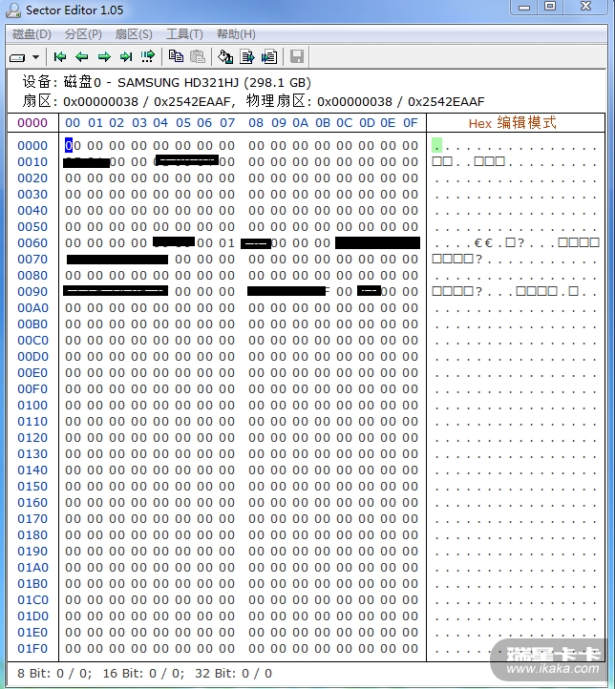The width and height of the screenshot is (615, 689).
Task: Click the row offset label 0010
Action: point(32,161)
